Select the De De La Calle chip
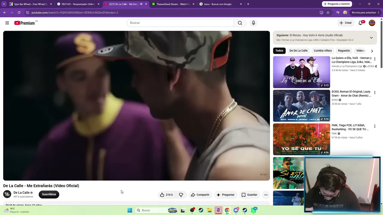The image size is (383, 215). click(x=298, y=51)
